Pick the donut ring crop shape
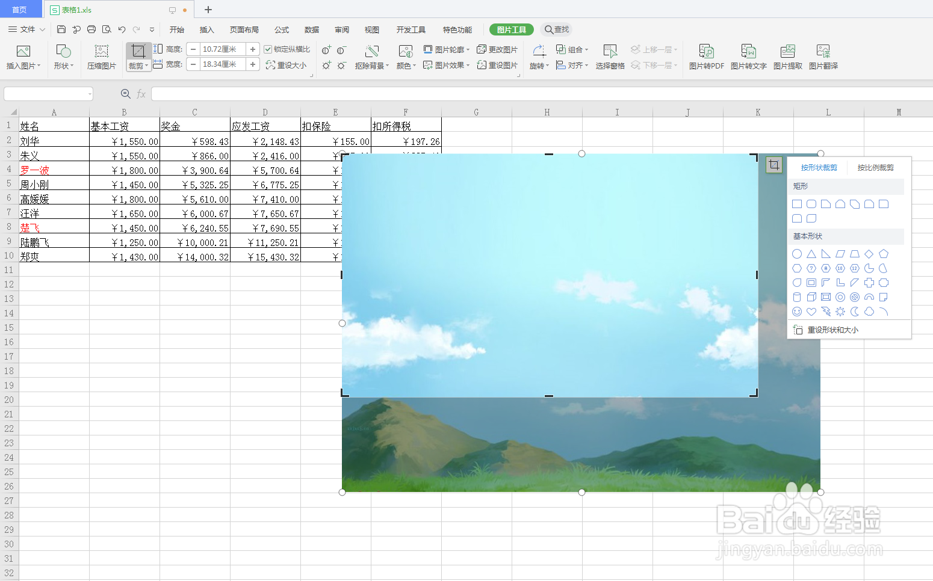This screenshot has width=933, height=581. click(840, 297)
